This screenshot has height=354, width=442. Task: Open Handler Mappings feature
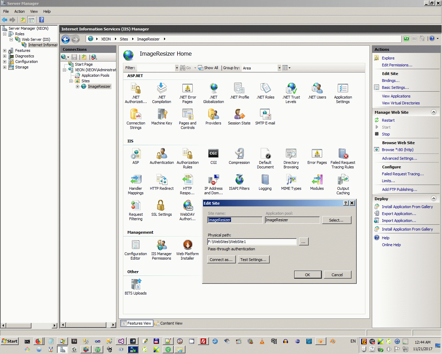pos(136,184)
